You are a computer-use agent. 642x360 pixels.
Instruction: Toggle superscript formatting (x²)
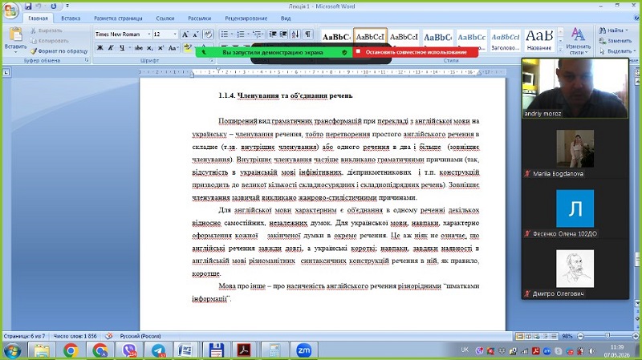coord(161,48)
